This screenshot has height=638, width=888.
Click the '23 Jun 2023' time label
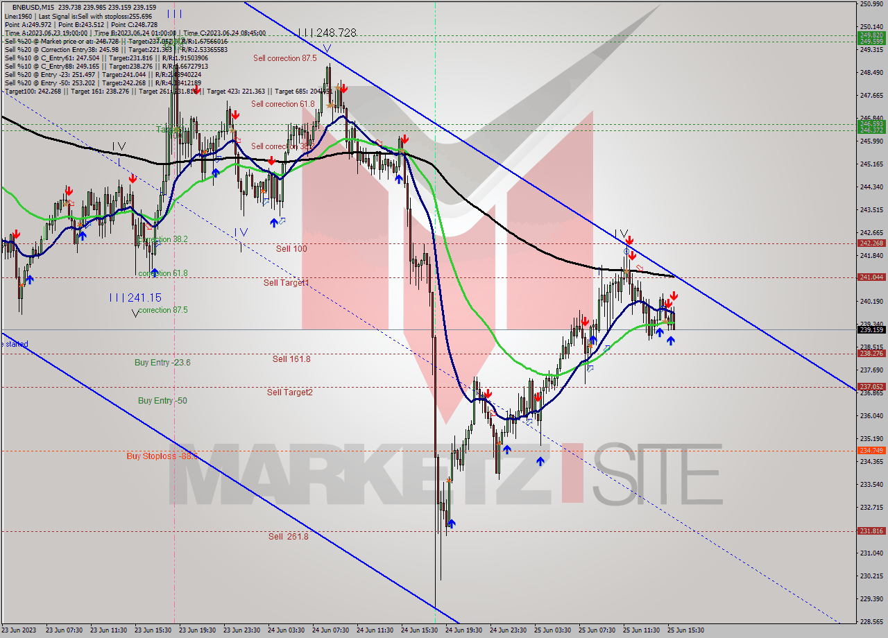20,630
